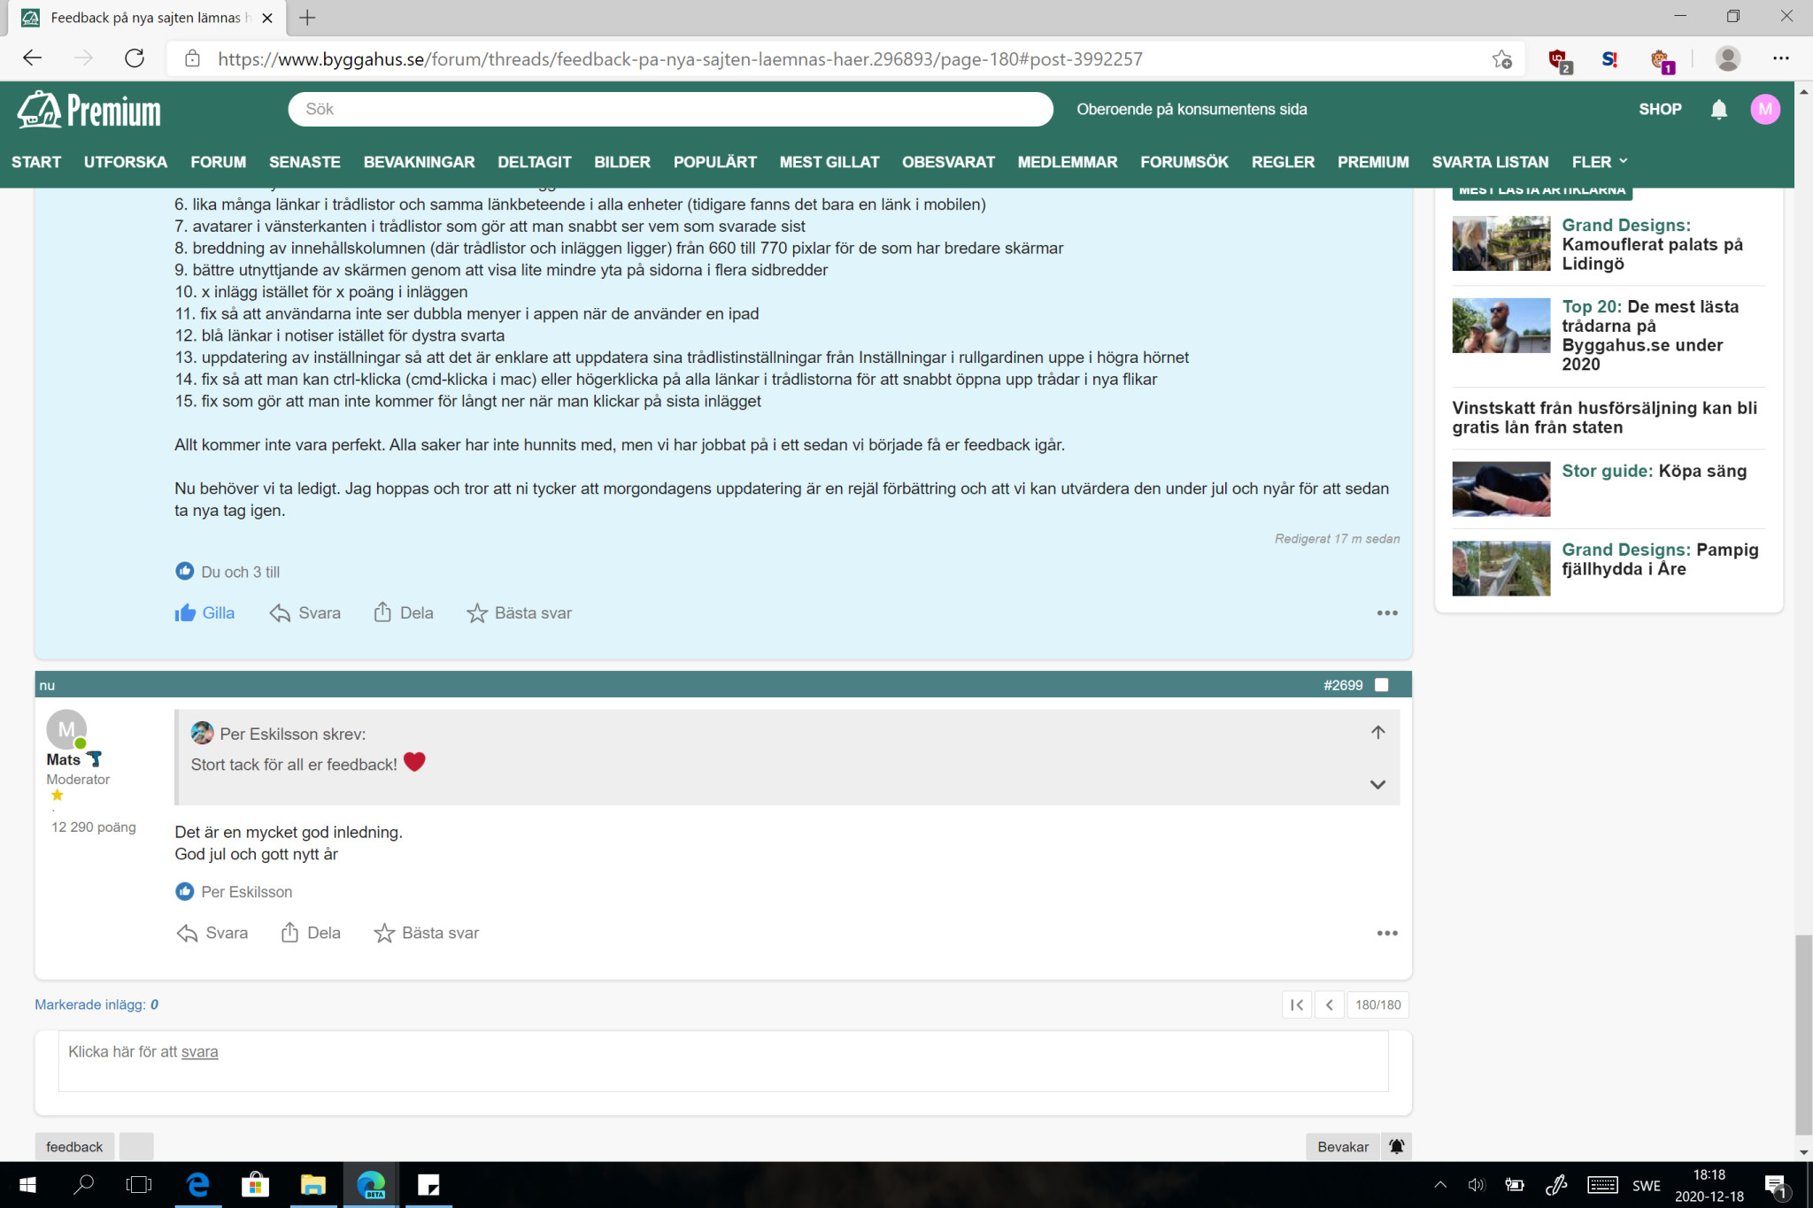
Task: Open the 180/180 page selector
Action: pos(1377,1004)
